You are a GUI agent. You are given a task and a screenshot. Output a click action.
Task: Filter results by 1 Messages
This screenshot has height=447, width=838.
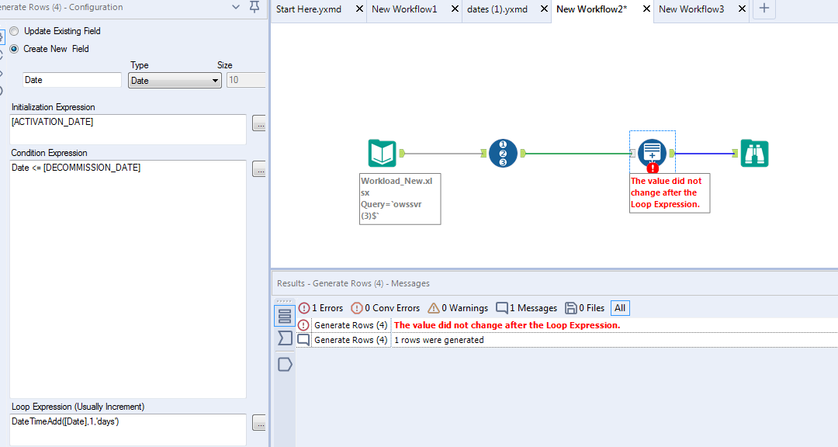pyautogui.click(x=526, y=308)
